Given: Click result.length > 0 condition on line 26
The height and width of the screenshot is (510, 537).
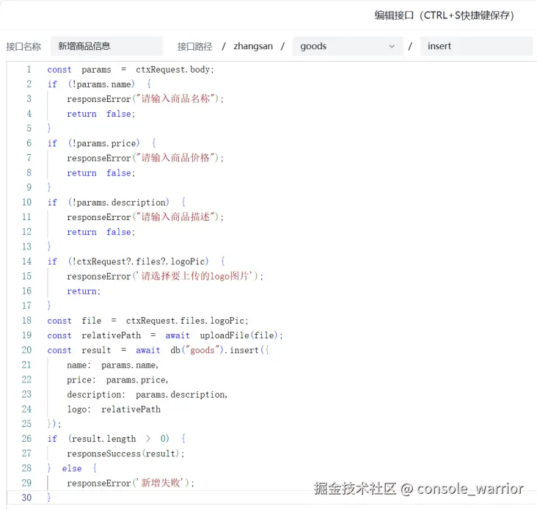Looking at the screenshot, I should tap(119, 439).
